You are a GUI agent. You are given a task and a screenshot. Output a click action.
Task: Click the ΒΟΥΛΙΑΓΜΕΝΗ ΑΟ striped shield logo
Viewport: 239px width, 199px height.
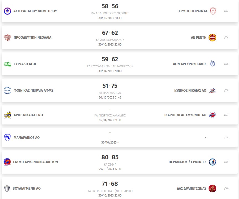point(7,188)
